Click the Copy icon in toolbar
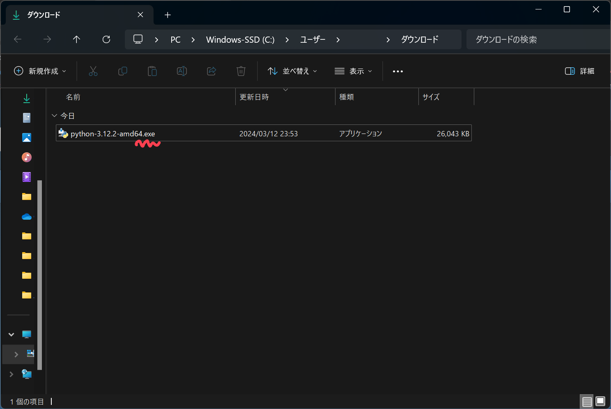Screen dimensions: 611x409 click(x=123, y=71)
